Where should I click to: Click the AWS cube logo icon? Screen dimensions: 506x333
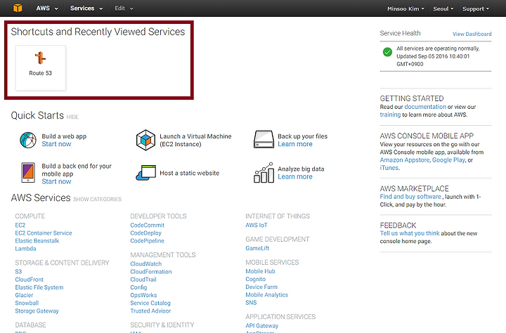point(18,8)
